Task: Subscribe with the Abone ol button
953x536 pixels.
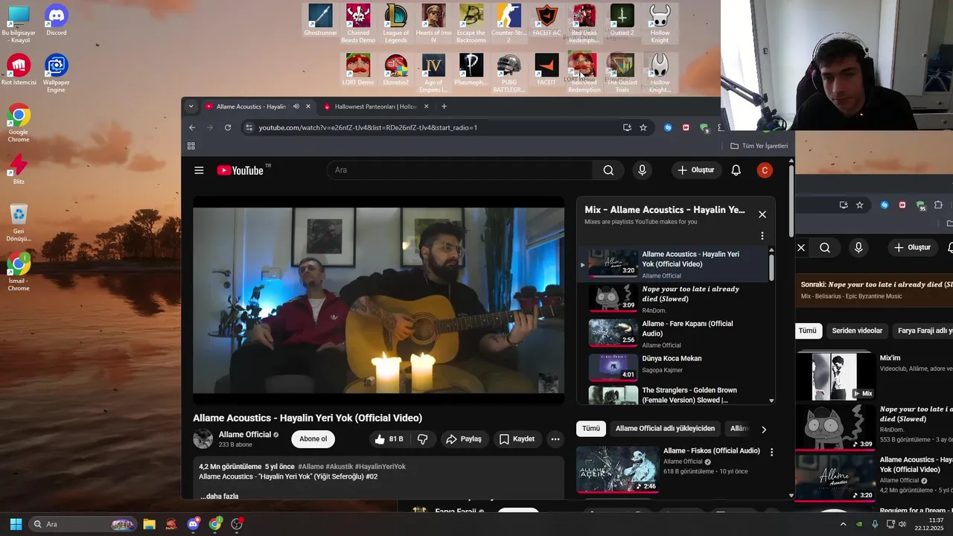Action: tap(313, 439)
